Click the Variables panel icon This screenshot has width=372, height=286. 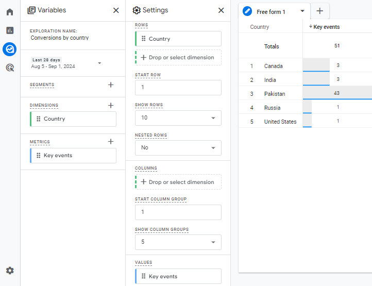pyautogui.click(x=31, y=10)
